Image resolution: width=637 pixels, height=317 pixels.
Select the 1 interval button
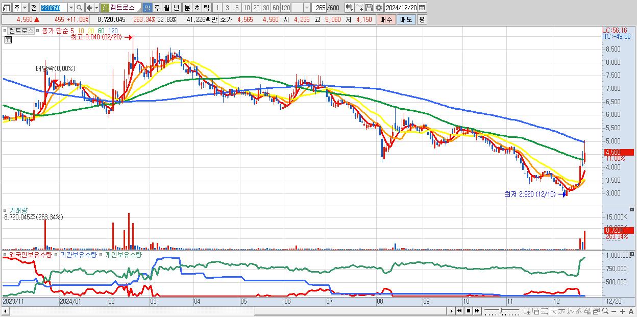pos(217,8)
